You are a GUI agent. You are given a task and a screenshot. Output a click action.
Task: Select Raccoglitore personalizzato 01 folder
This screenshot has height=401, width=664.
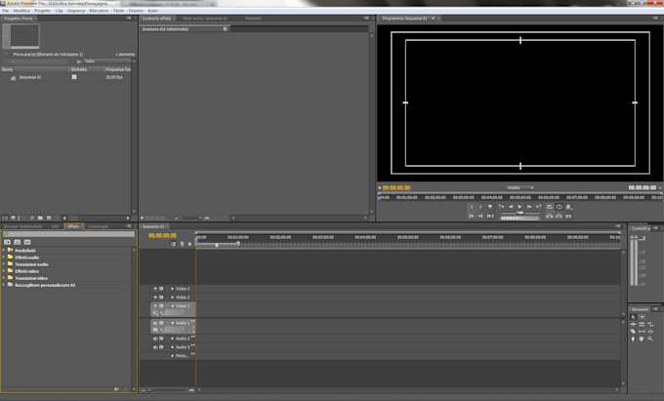point(45,285)
